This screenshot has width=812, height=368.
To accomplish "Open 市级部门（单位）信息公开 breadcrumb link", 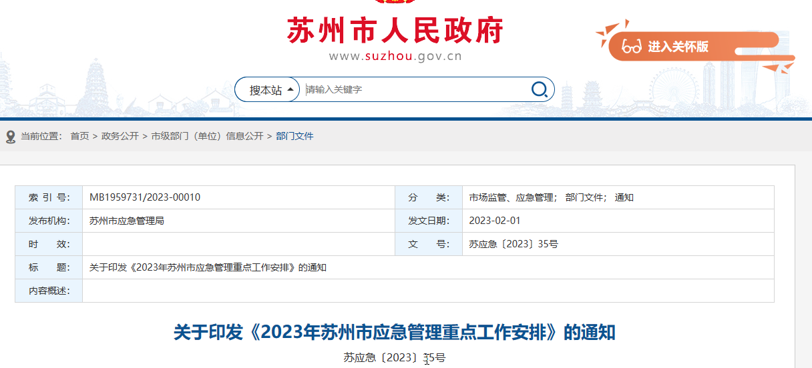I will click(x=207, y=136).
